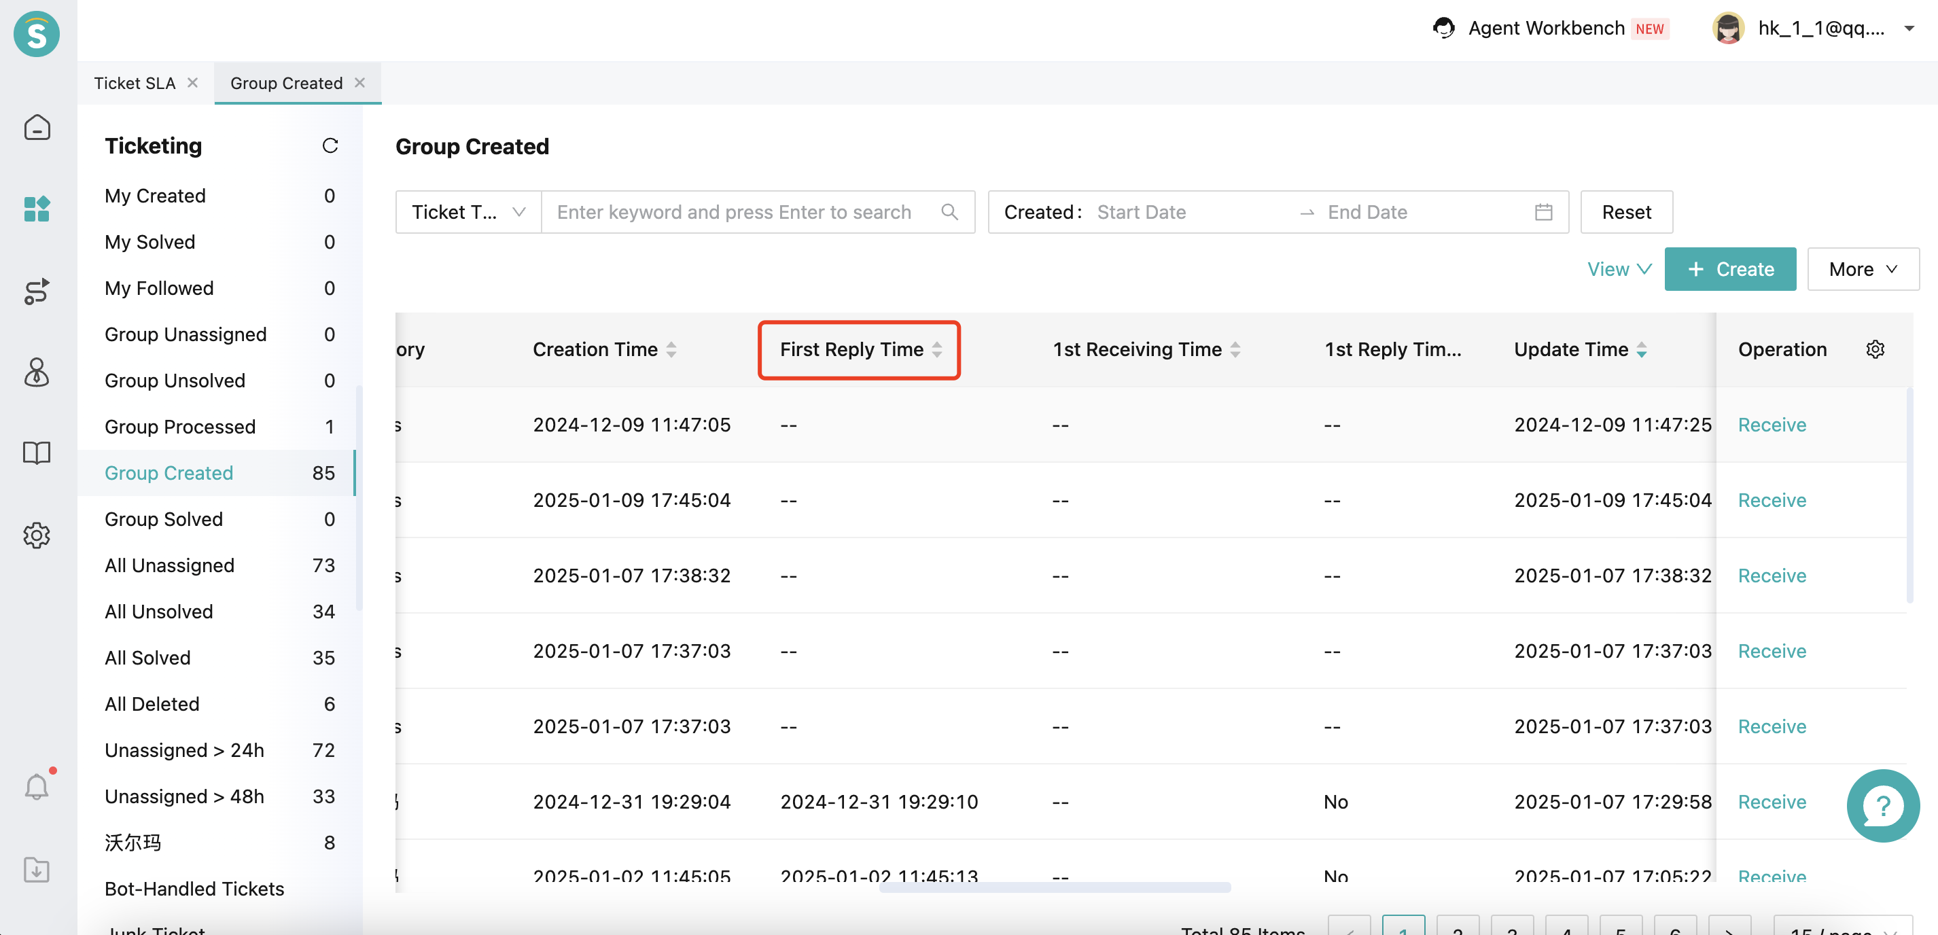Open All Solved ticket list

coord(219,658)
